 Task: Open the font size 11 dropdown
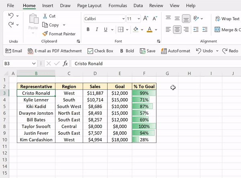(139, 19)
